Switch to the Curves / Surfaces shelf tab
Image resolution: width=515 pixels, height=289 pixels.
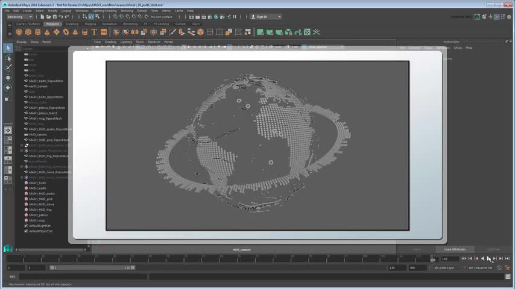pos(28,24)
